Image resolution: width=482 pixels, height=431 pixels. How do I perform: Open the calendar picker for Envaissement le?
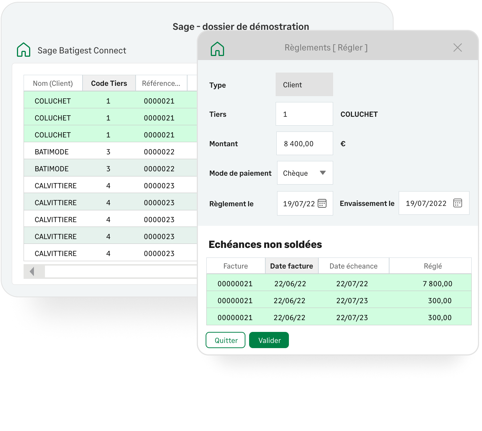458,203
